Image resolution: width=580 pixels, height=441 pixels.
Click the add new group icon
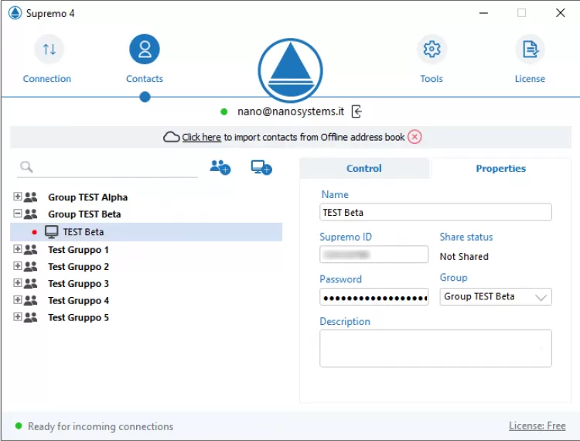point(220,167)
